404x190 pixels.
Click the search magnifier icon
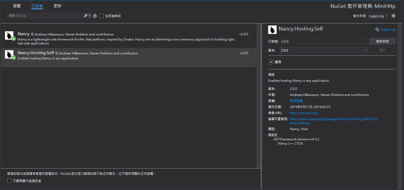(86, 16)
